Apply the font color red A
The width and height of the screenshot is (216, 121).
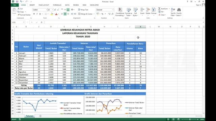(56, 14)
